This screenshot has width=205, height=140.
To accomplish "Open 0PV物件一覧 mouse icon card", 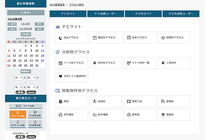I will tap(140, 63).
